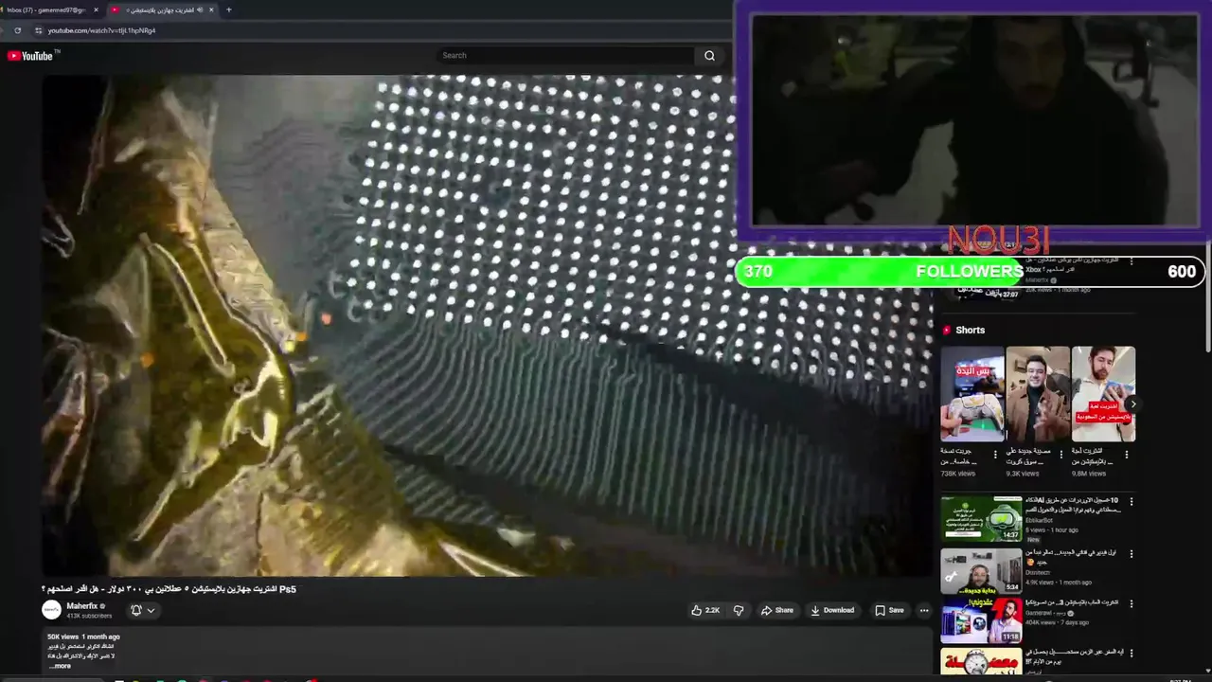Open options for the 738K views Short

point(995,454)
